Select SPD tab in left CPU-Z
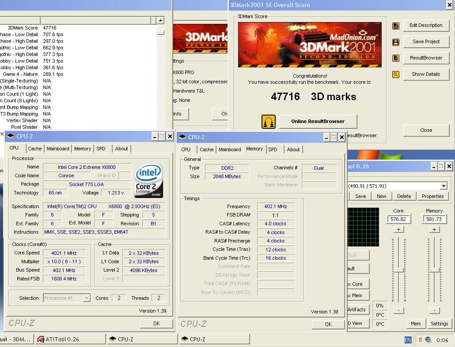 click(101, 149)
